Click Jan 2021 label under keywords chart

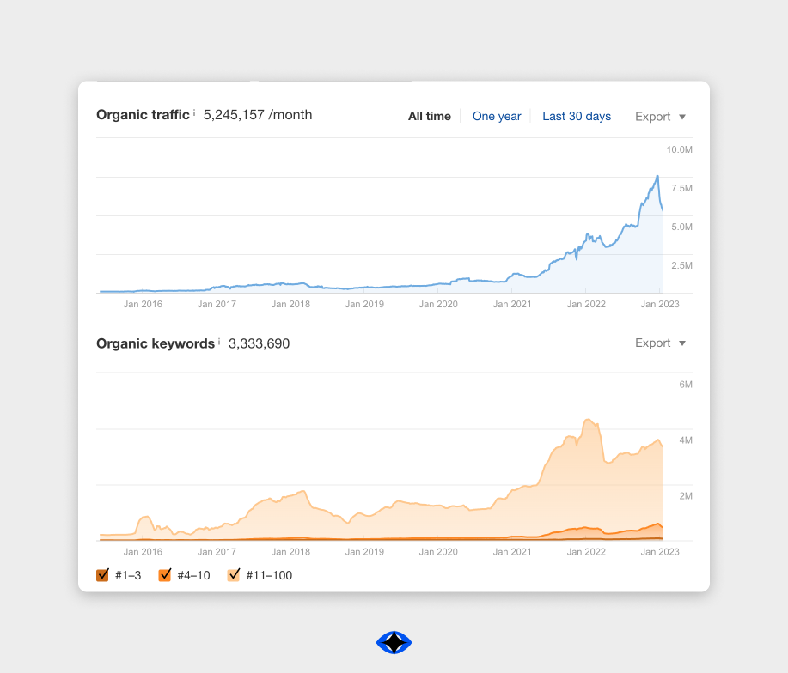[512, 552]
